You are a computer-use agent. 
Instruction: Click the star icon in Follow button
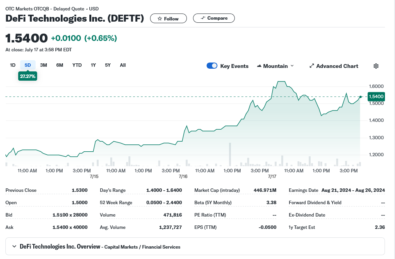(x=160, y=19)
